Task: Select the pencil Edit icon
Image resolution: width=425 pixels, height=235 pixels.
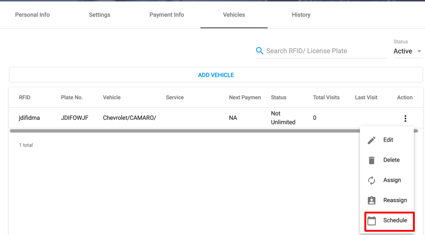Action: [x=372, y=140]
